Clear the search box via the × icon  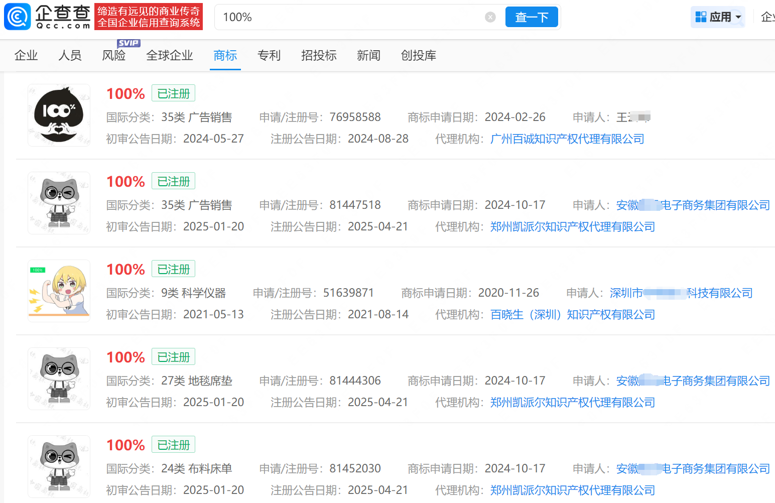[490, 17]
